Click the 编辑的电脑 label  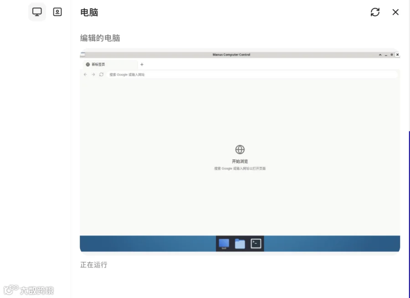point(100,38)
